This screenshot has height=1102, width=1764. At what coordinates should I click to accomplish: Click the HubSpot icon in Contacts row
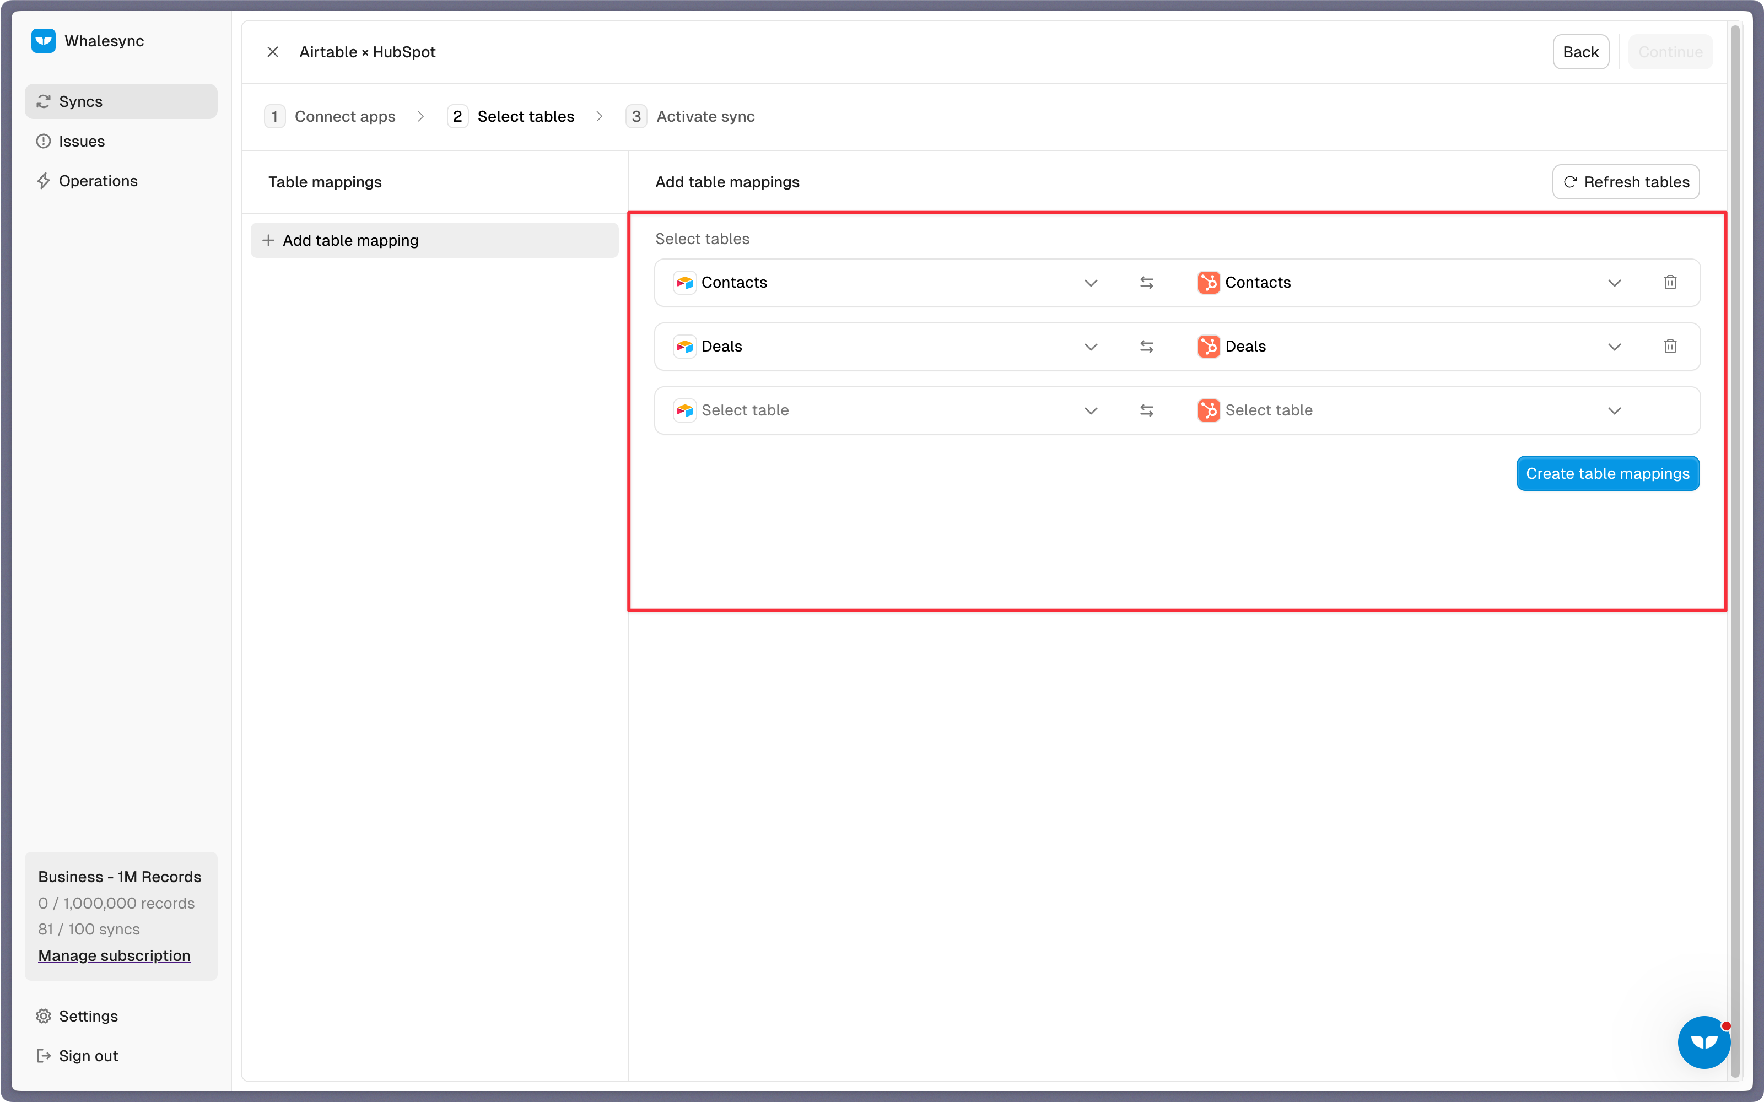[1209, 283]
